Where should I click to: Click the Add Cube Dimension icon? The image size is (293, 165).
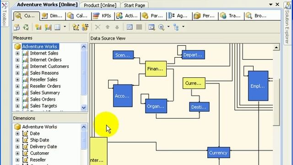pyautogui.click(x=76, y=27)
